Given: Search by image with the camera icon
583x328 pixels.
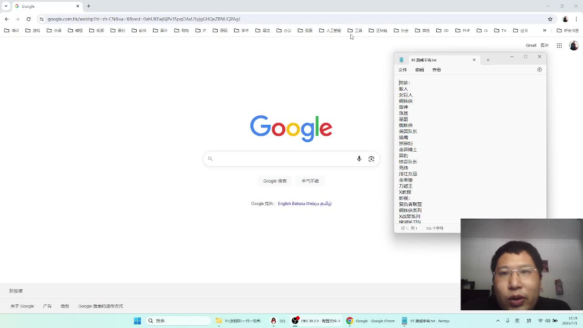Looking at the screenshot, I should click(371, 159).
